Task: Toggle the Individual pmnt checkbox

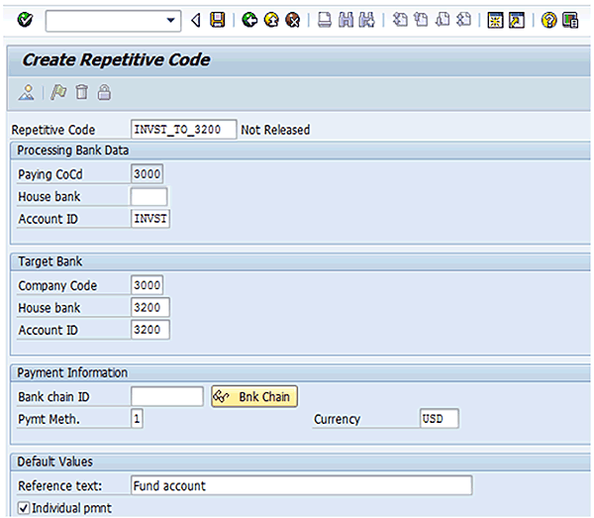Action: pos(24,508)
